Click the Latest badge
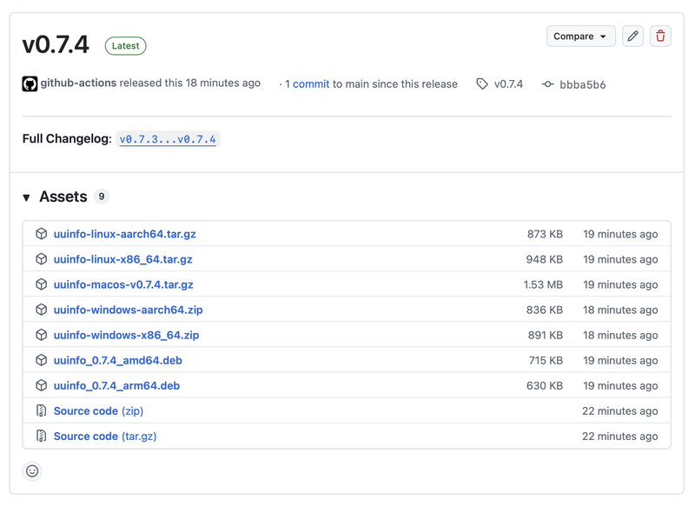 tap(125, 46)
